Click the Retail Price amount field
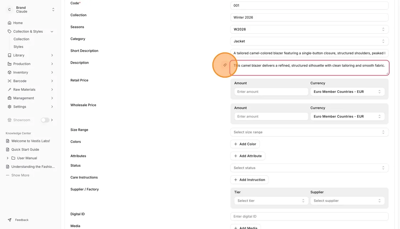The image size is (400, 229). tap(271, 92)
